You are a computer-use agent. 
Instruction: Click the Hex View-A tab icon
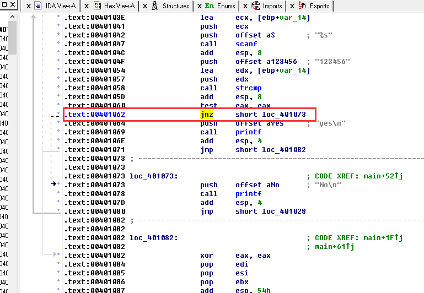tap(96, 6)
